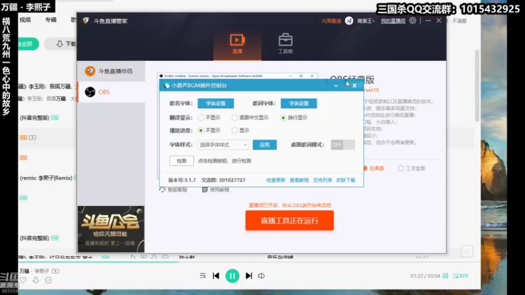Skip to the previous track
The width and height of the screenshot is (525, 295).
click(216, 276)
